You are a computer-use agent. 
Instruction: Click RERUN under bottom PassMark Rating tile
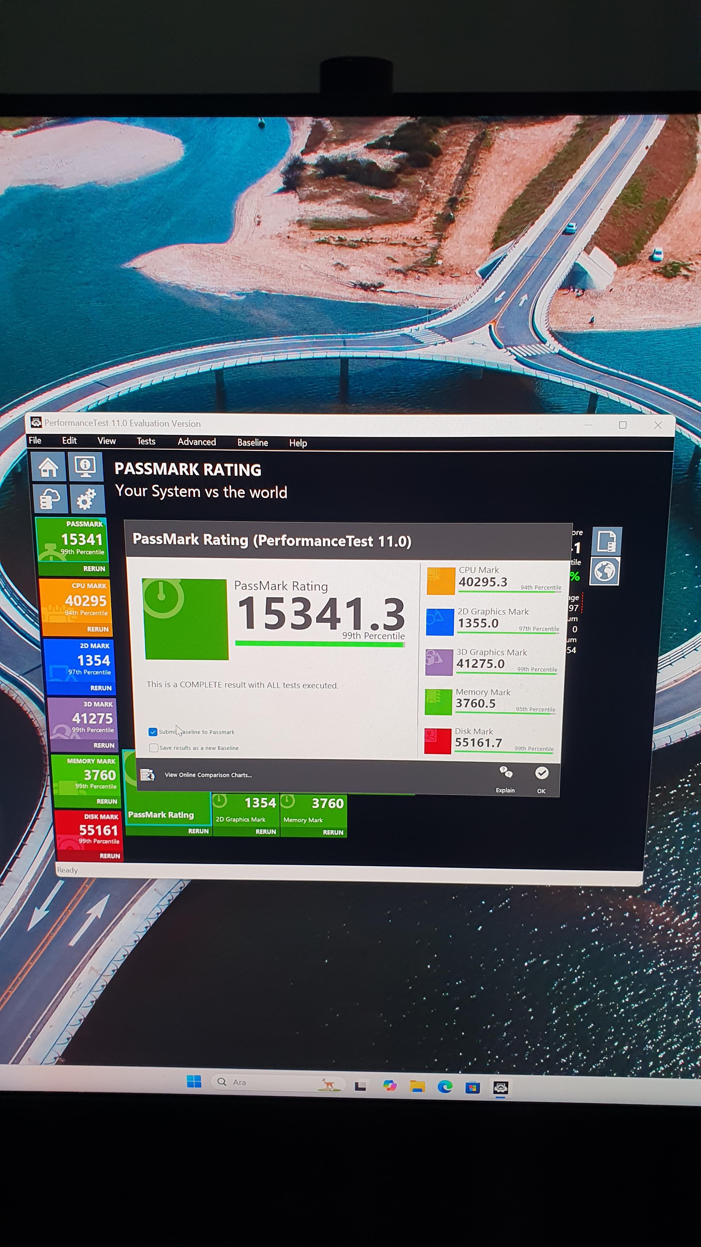pyautogui.click(x=198, y=831)
